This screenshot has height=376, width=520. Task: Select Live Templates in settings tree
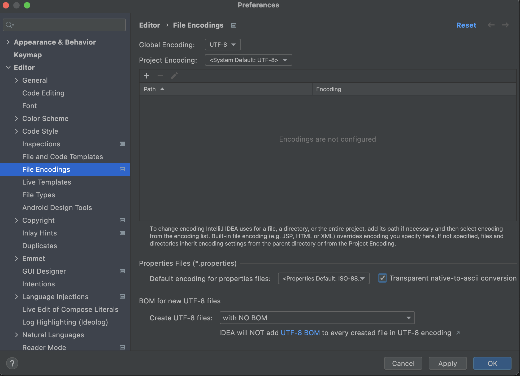(x=47, y=182)
